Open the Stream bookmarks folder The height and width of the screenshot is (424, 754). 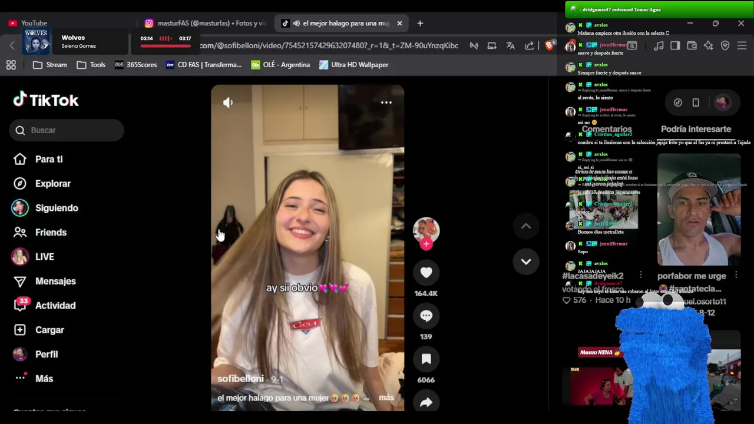[x=49, y=65]
